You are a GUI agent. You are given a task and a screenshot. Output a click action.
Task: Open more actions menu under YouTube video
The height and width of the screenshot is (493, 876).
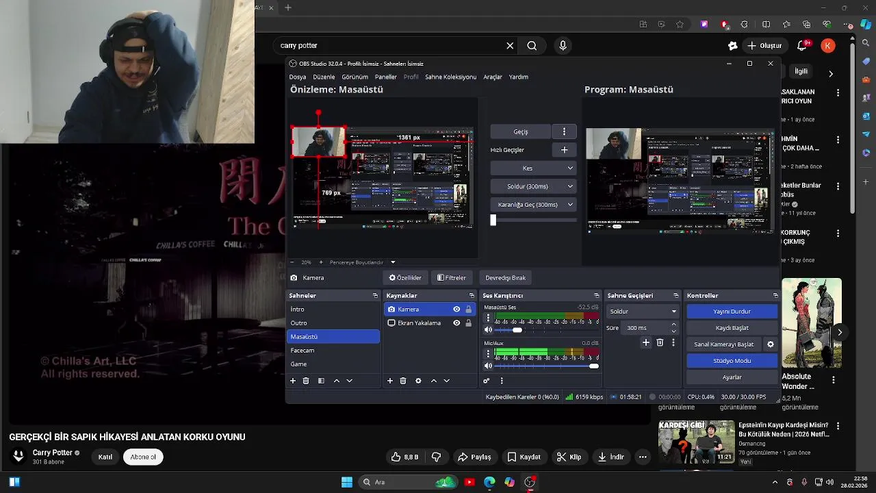point(643,457)
